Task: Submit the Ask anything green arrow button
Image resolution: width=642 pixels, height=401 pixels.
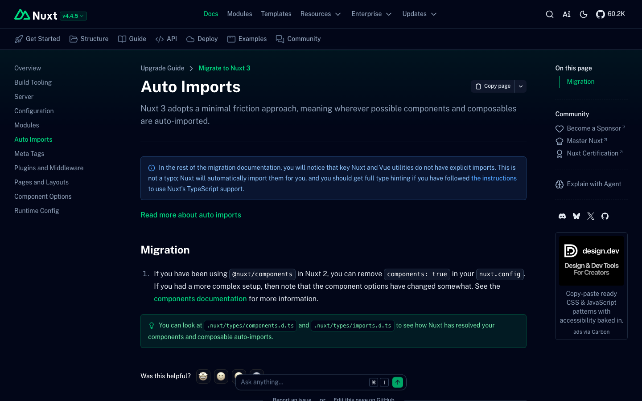Action: (398, 382)
